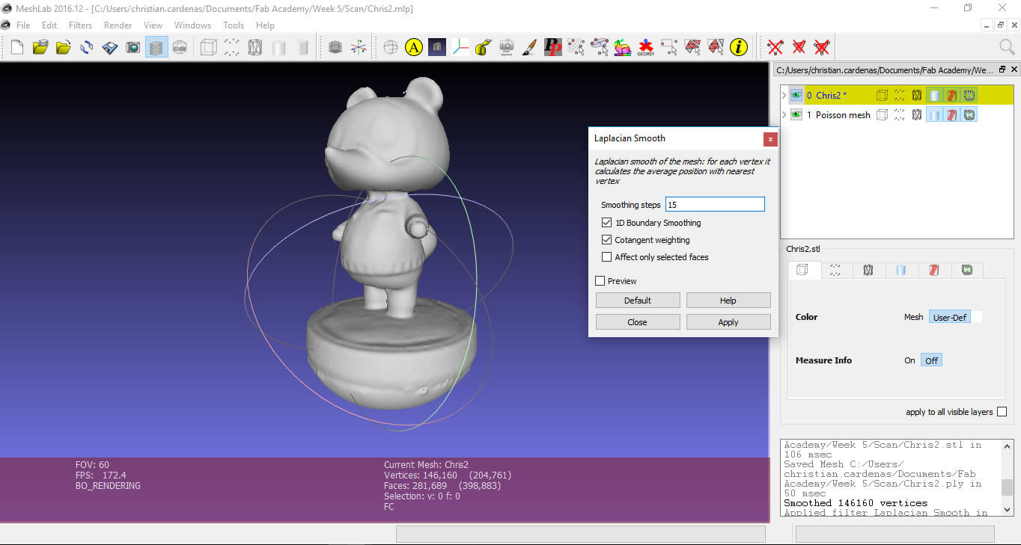
Task: Click the Smoothing steps input field
Action: tap(715, 204)
